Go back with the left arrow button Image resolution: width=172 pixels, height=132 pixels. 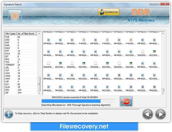tap(148, 114)
